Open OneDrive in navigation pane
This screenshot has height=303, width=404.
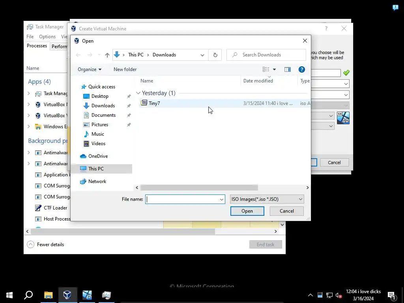click(x=98, y=156)
